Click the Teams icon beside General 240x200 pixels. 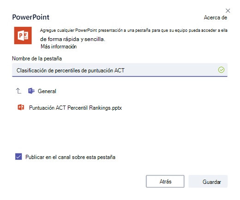click(31, 91)
